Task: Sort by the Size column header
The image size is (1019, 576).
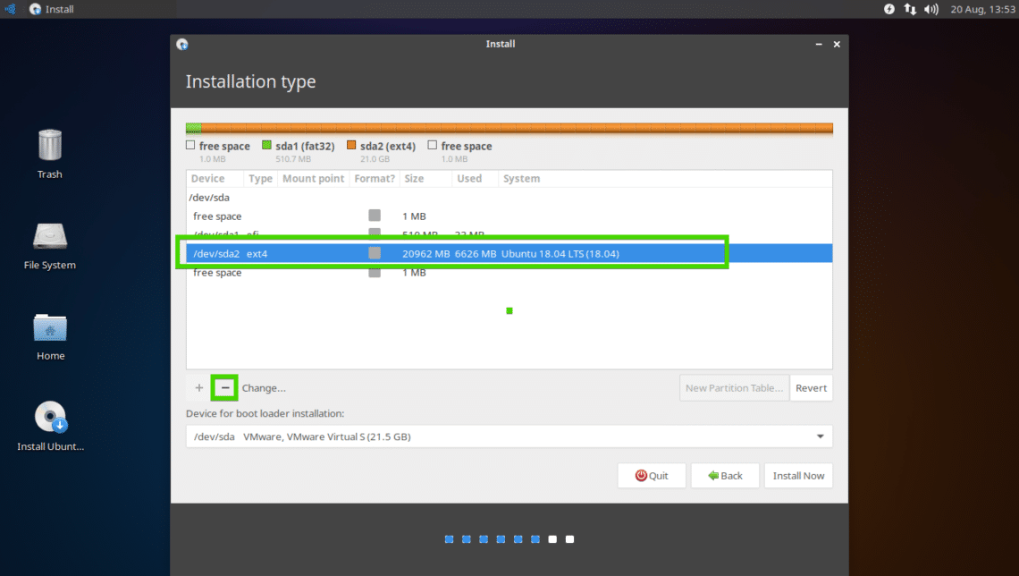Action: [425, 179]
